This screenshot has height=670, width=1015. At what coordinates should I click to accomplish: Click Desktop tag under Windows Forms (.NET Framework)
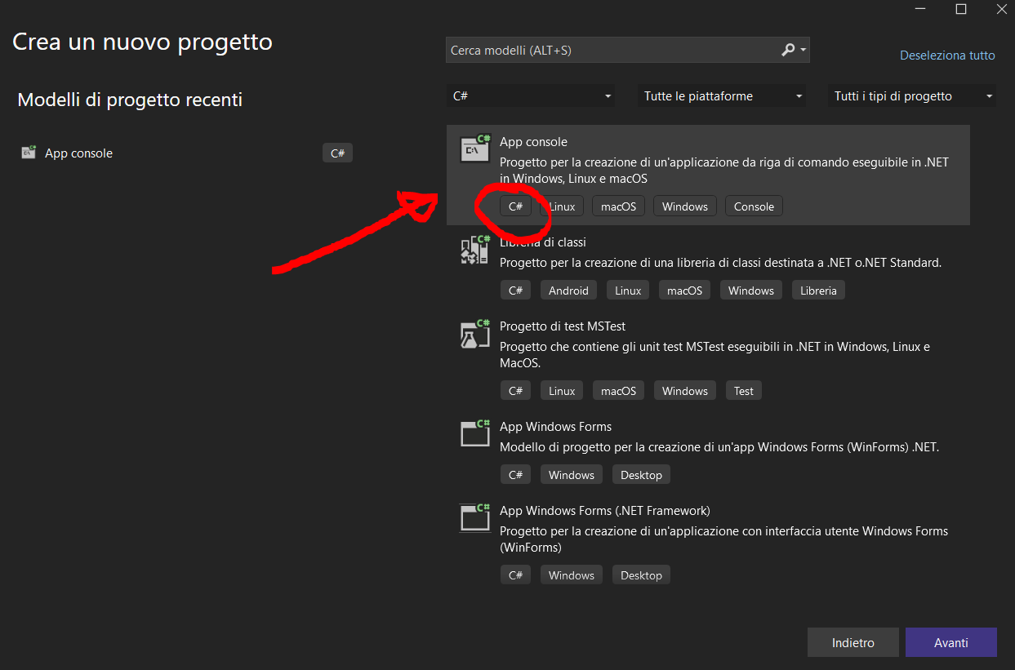[641, 575]
